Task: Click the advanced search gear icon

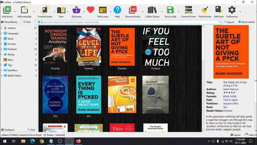Action: coord(39,22)
